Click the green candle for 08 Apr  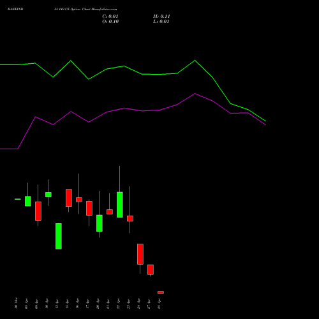[x=28, y=201]
